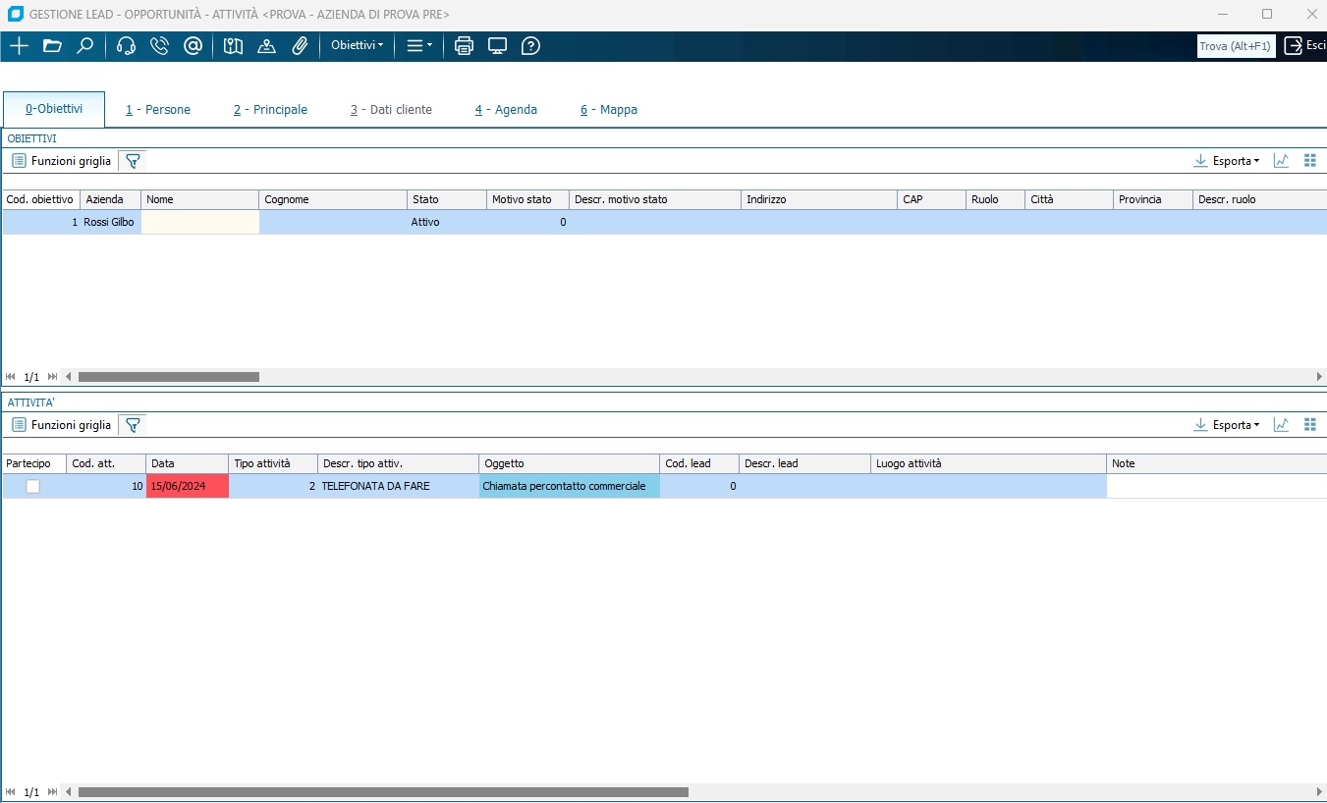Open the Obiettivi dropdown in the toolbar
The height and width of the screenshot is (803, 1327).
(x=358, y=46)
